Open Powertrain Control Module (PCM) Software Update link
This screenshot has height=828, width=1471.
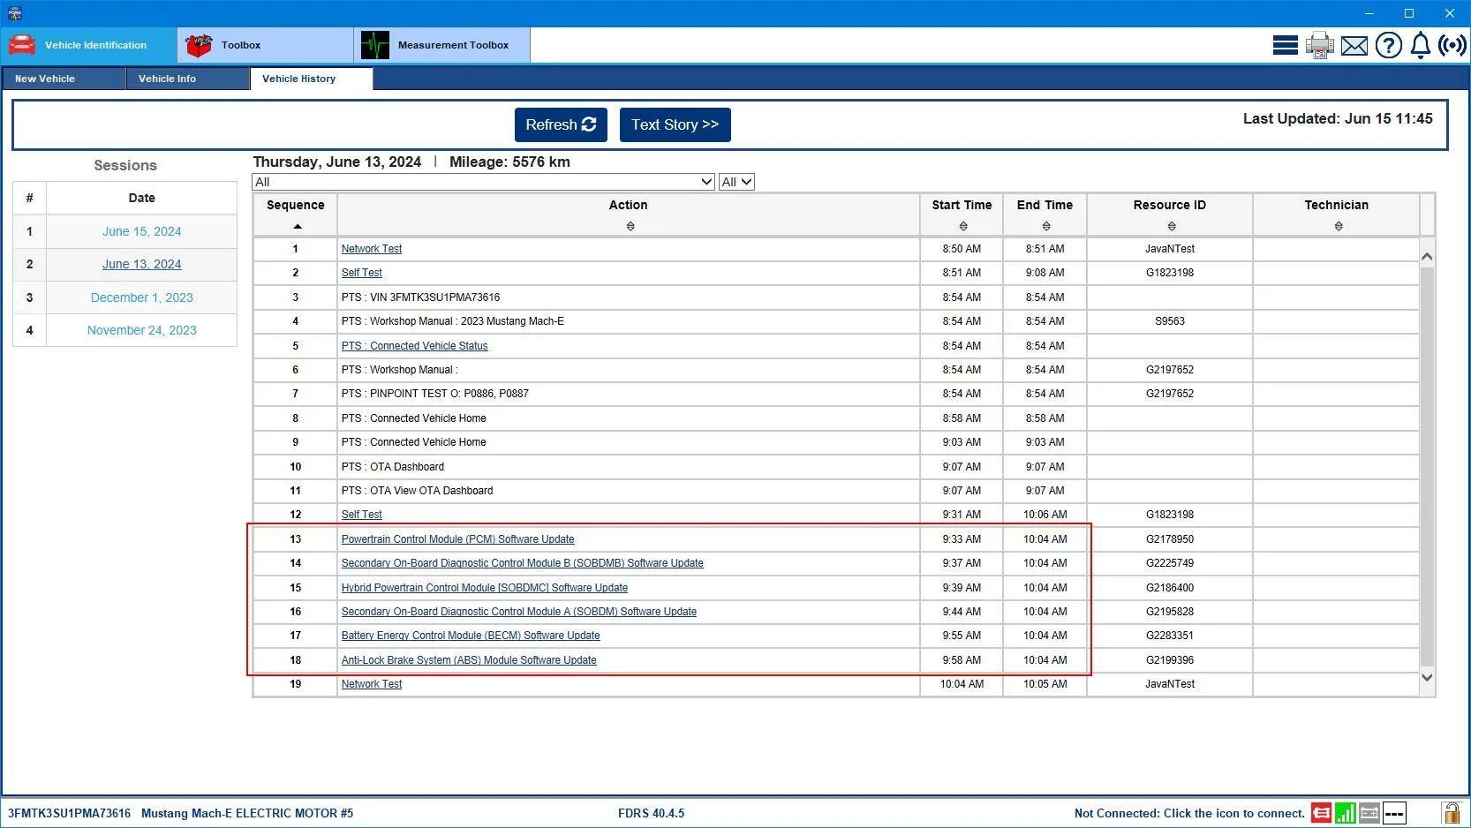[457, 539]
